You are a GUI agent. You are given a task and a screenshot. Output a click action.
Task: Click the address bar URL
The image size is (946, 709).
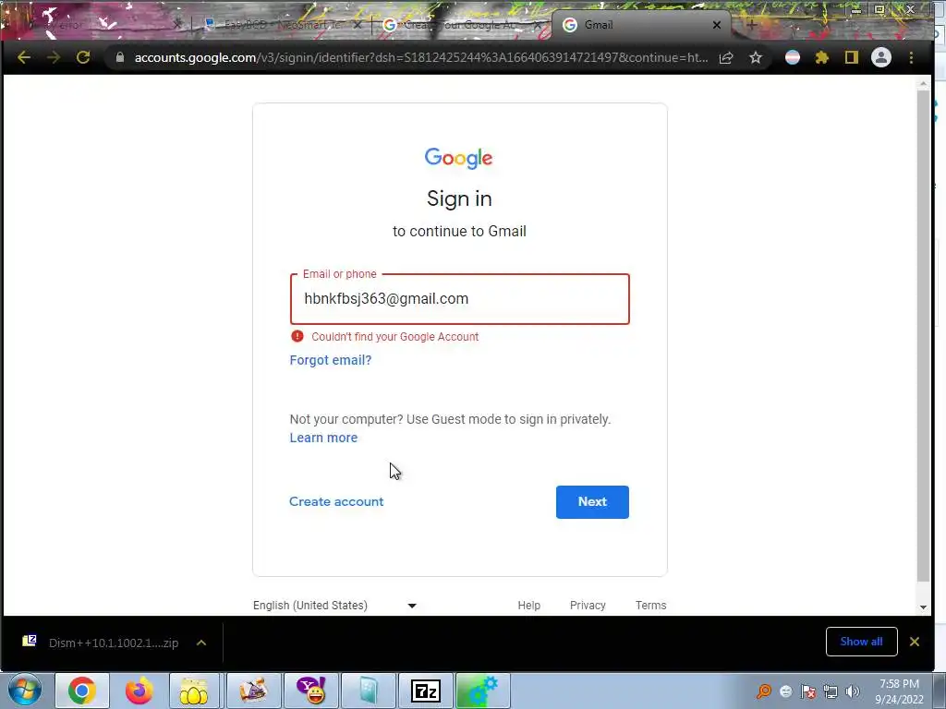tap(420, 57)
